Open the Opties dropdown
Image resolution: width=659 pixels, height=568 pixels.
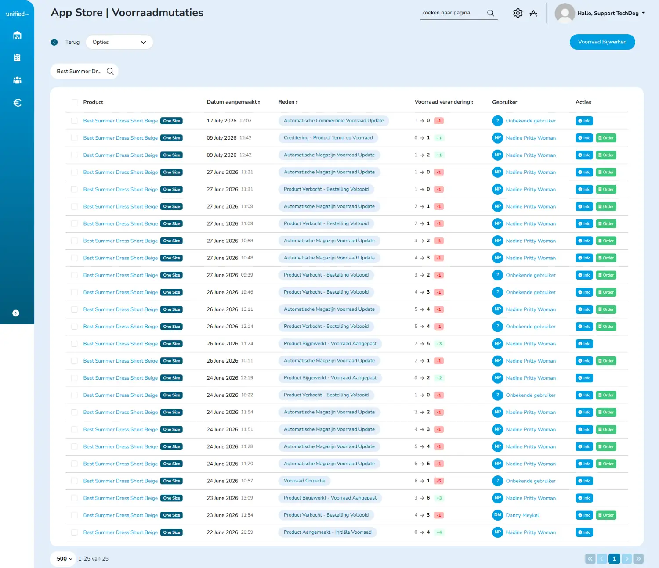[119, 42]
